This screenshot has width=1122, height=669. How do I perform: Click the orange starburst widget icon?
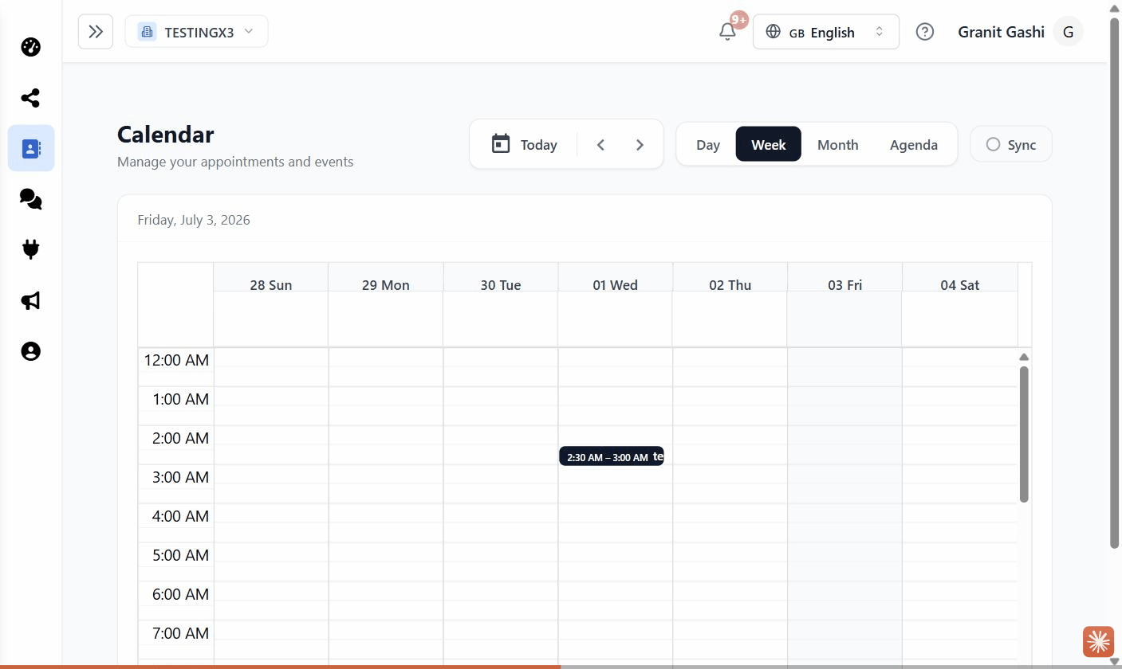(x=1098, y=641)
